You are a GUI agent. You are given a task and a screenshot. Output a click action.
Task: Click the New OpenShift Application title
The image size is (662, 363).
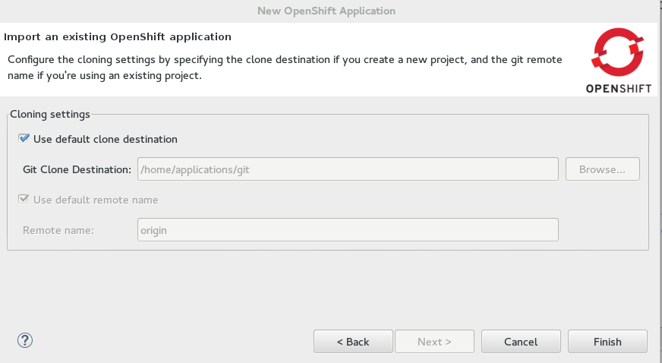click(326, 11)
